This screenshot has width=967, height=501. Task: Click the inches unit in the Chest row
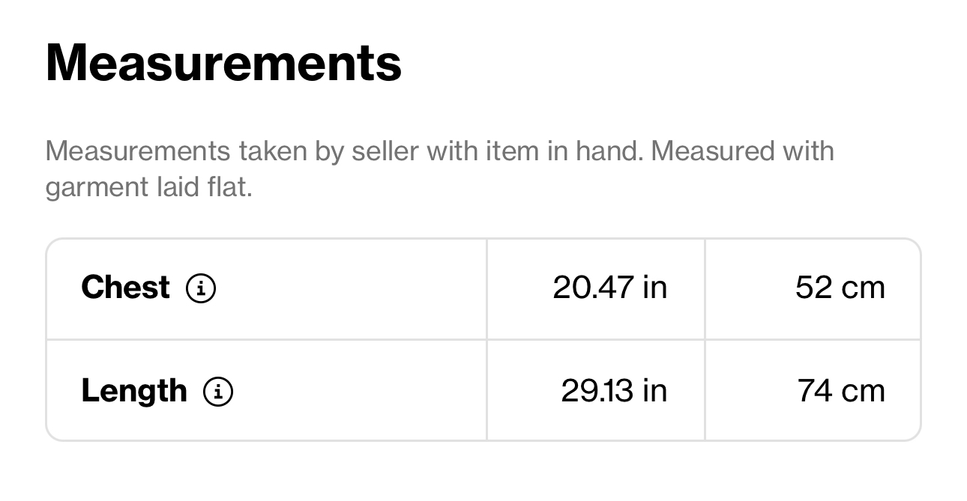pyautogui.click(x=655, y=288)
